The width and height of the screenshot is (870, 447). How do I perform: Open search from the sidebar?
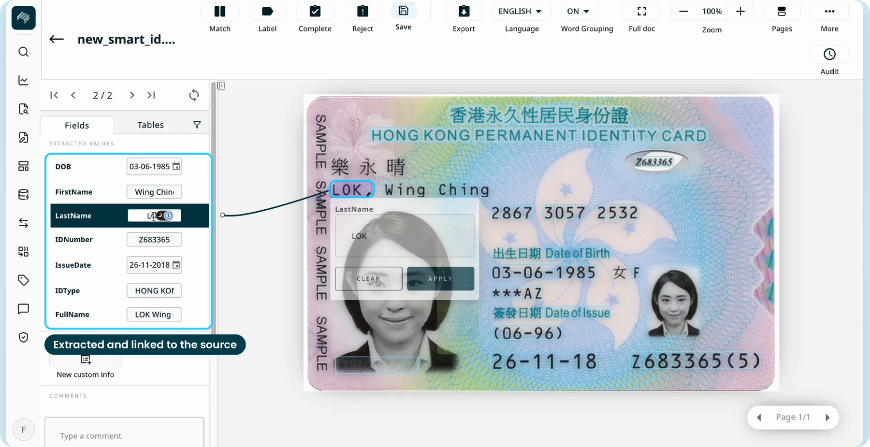click(23, 52)
